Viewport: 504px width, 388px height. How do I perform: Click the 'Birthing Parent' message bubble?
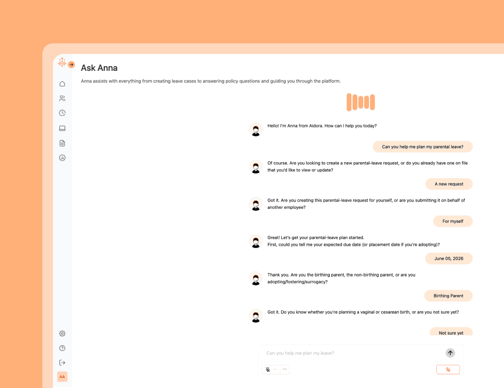(x=448, y=295)
